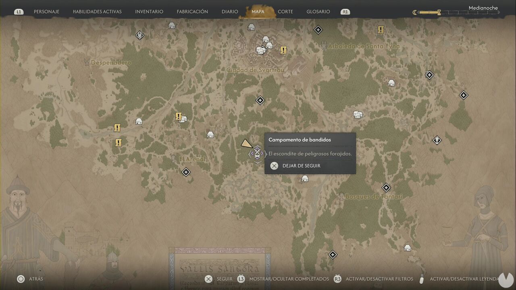Screen dimensions: 516x290
Task: Go to the Fabricación tab
Action: tap(192, 12)
